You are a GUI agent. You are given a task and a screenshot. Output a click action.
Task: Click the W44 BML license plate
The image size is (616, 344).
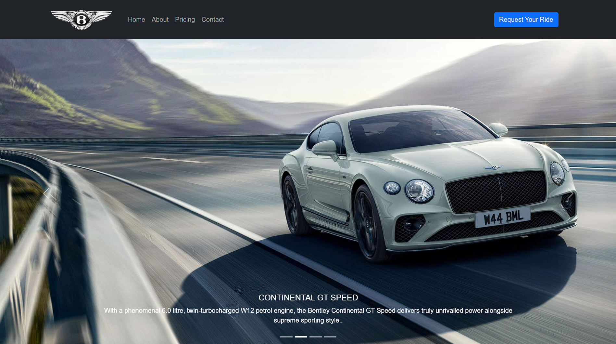click(x=503, y=217)
